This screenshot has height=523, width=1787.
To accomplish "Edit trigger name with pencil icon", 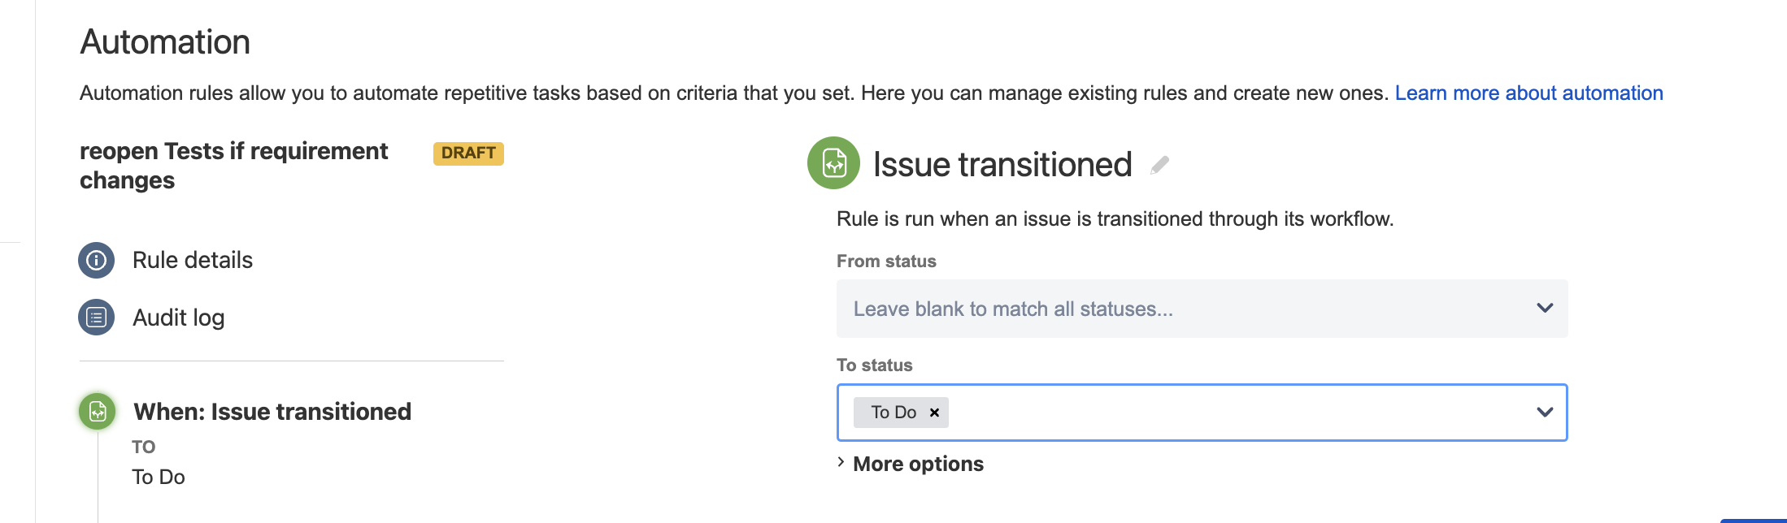I will tap(1160, 165).
